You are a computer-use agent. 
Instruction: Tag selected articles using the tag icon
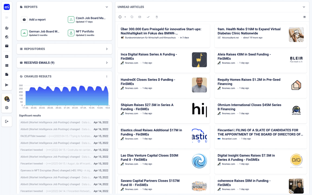point(132,17)
